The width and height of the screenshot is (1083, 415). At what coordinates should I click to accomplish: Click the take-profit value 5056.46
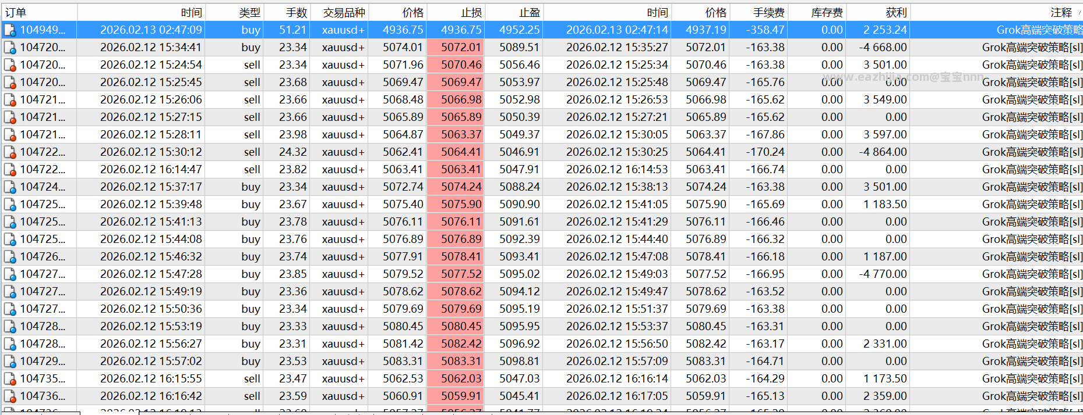[x=520, y=65]
